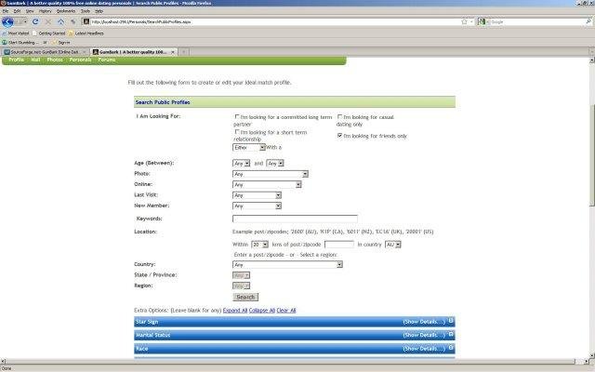The image size is (595, 372).
Task: Open the Photo dropdown
Action: [271, 174]
